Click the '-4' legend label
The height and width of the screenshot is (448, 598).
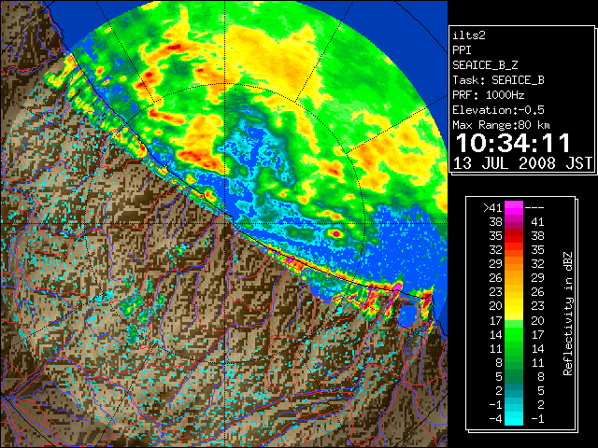[495, 418]
